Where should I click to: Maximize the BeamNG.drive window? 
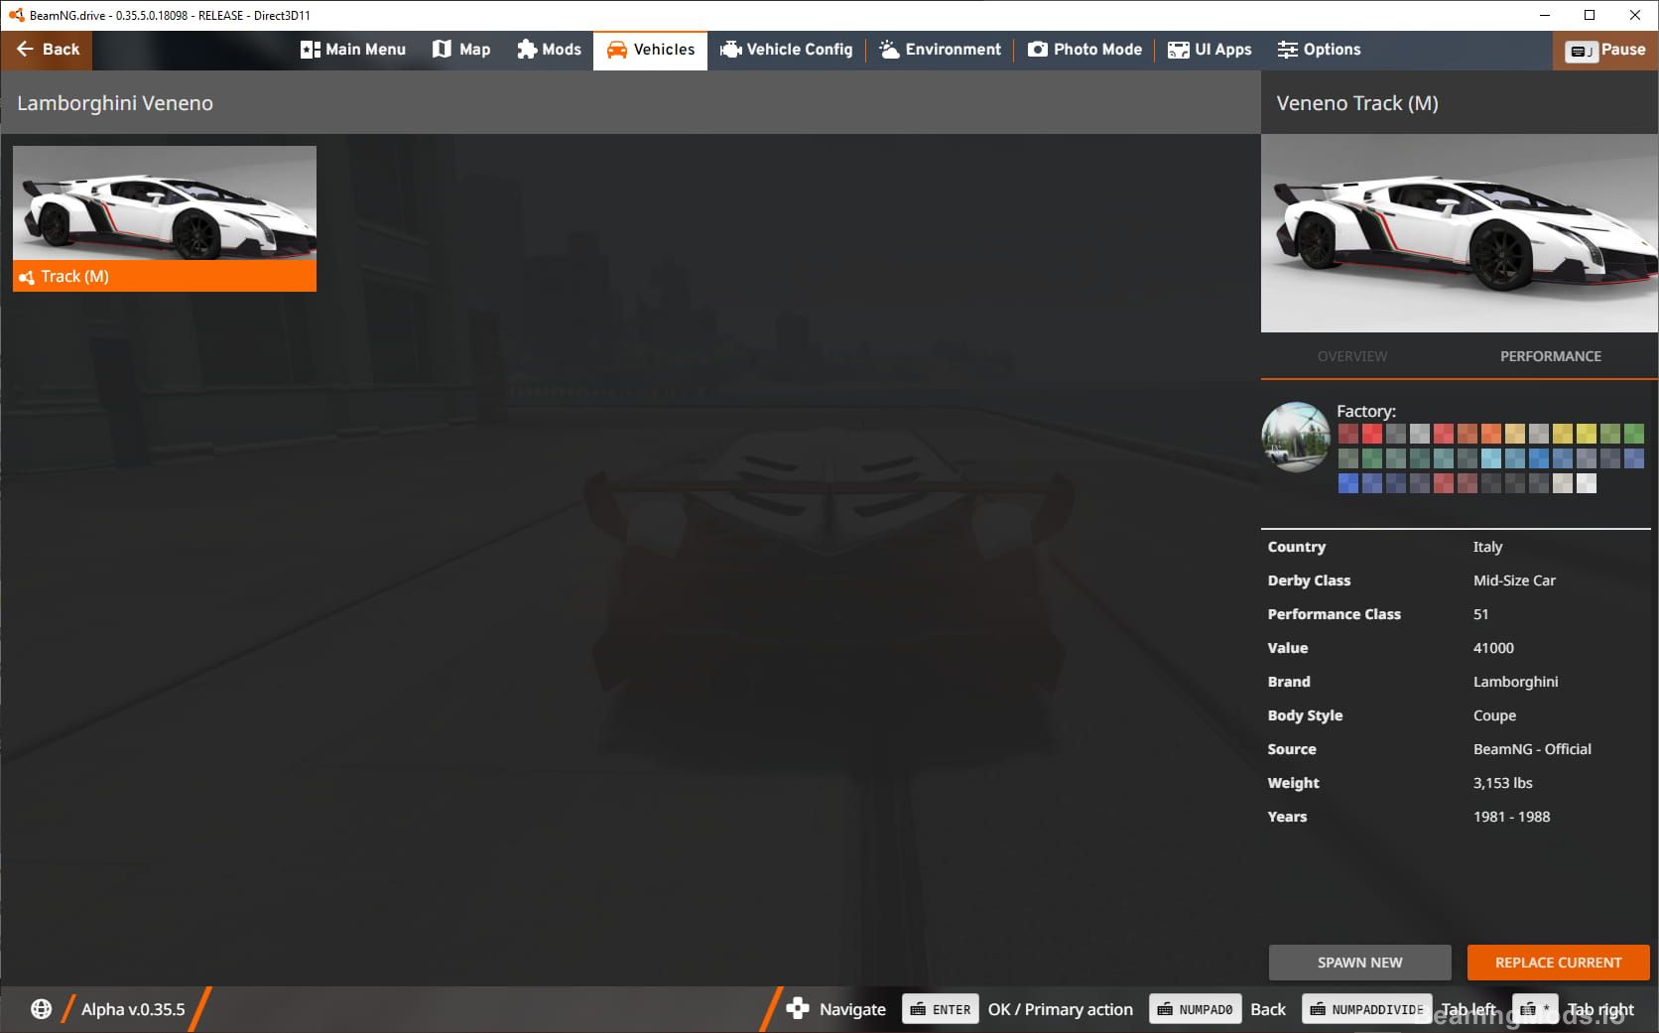(x=1590, y=15)
